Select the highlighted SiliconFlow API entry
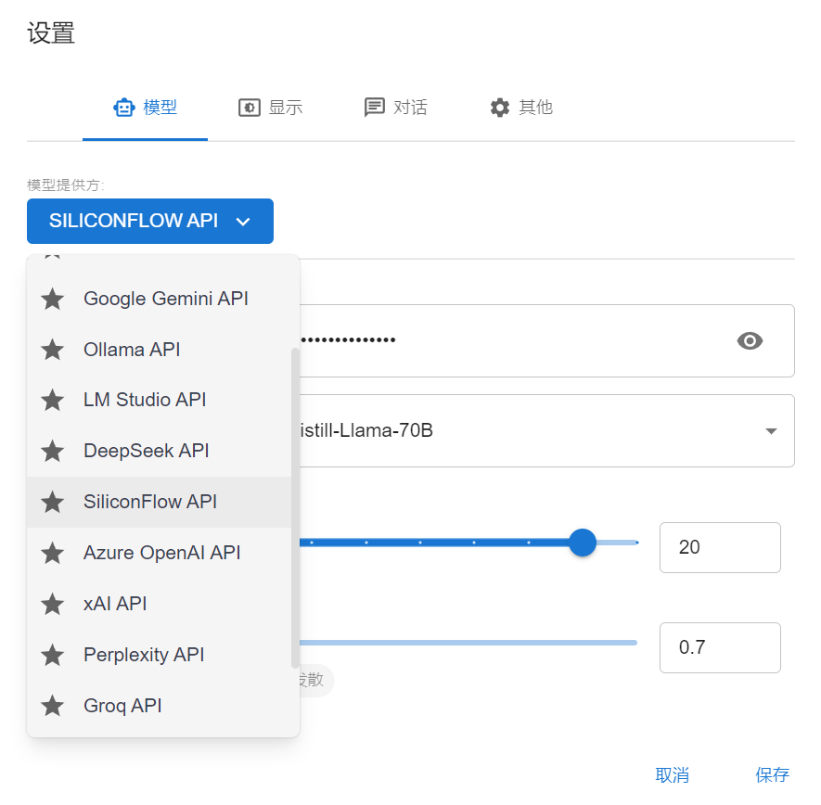821x805 pixels. tap(160, 502)
